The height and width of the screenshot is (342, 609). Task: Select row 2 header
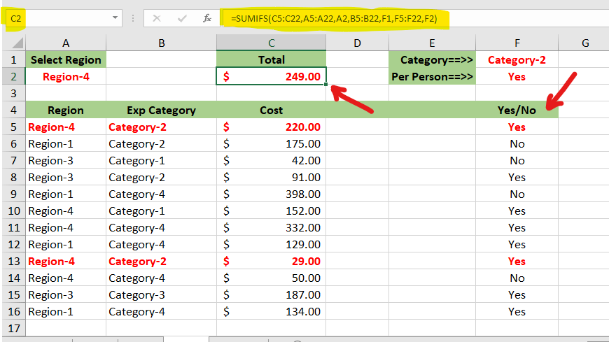point(14,76)
